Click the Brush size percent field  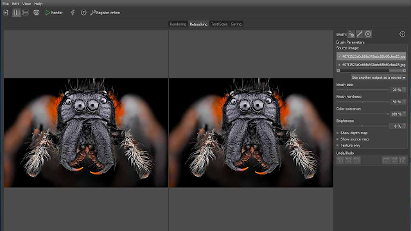coord(396,90)
